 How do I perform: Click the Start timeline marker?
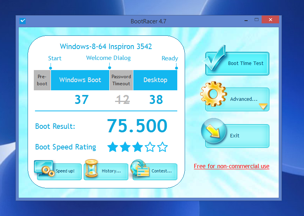pos(51,68)
